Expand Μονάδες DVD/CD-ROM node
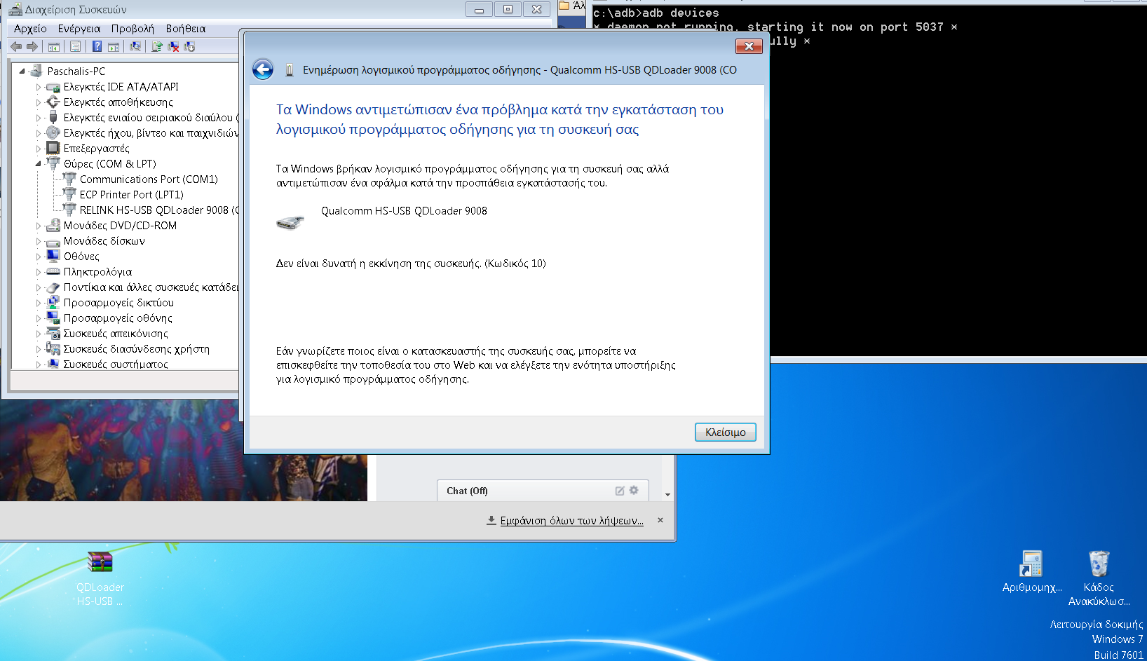 pos(39,226)
